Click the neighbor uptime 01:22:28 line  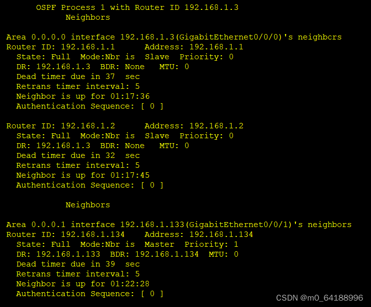(82, 284)
